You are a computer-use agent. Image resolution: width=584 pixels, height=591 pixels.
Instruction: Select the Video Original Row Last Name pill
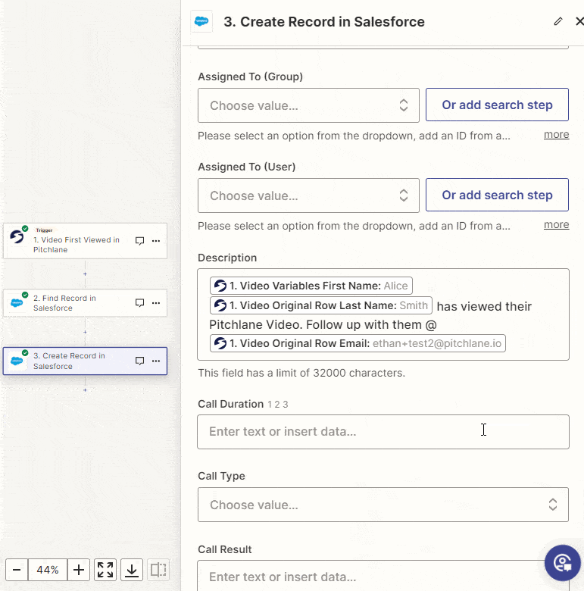click(320, 305)
